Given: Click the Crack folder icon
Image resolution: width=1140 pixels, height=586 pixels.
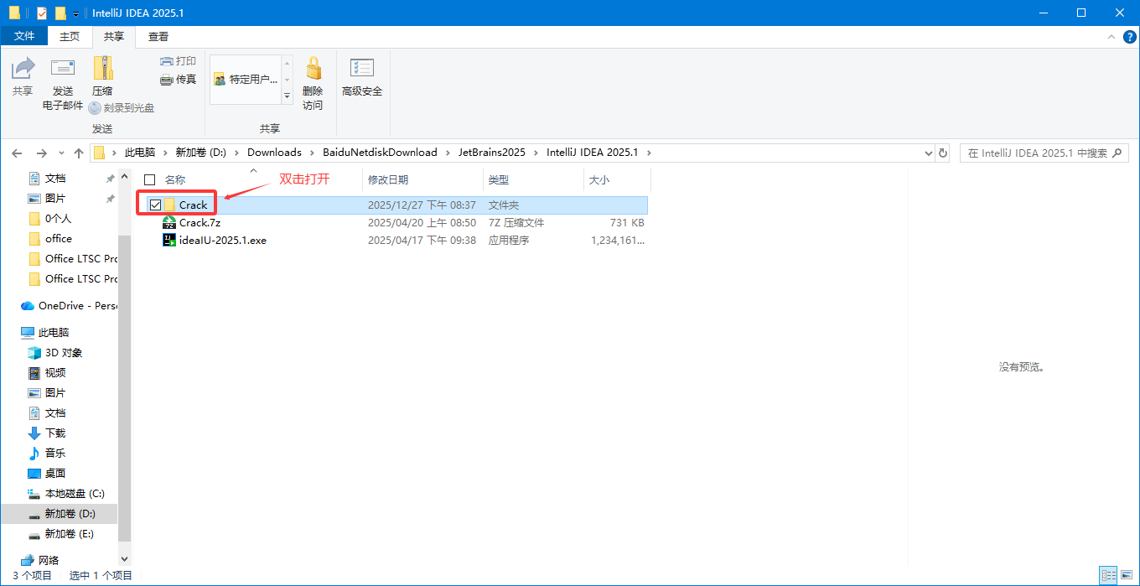Looking at the screenshot, I should (x=169, y=205).
